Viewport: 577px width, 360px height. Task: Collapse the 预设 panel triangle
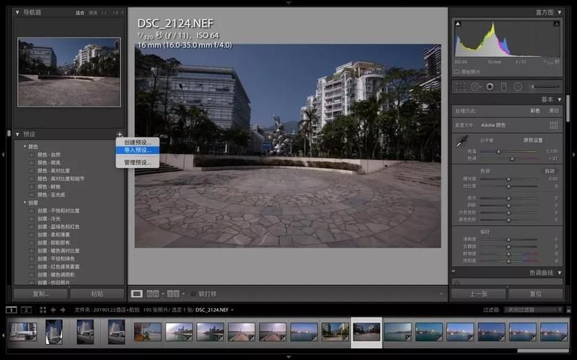[x=17, y=135]
